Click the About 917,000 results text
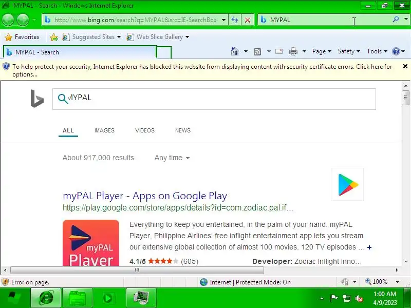Screen dimensions: 411x308 [98, 158]
